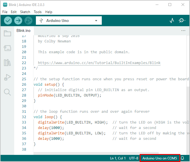This screenshot has height=162, width=190.
Task: Follow the arduino.cc Blink tutorial link
Action: point(99,63)
